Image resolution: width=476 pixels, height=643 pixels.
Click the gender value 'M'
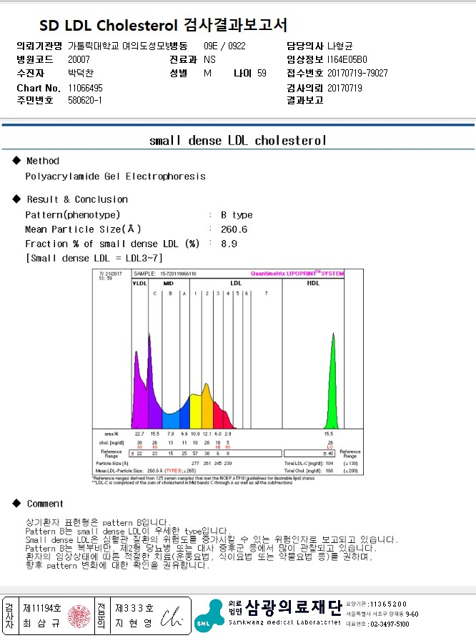click(x=208, y=73)
